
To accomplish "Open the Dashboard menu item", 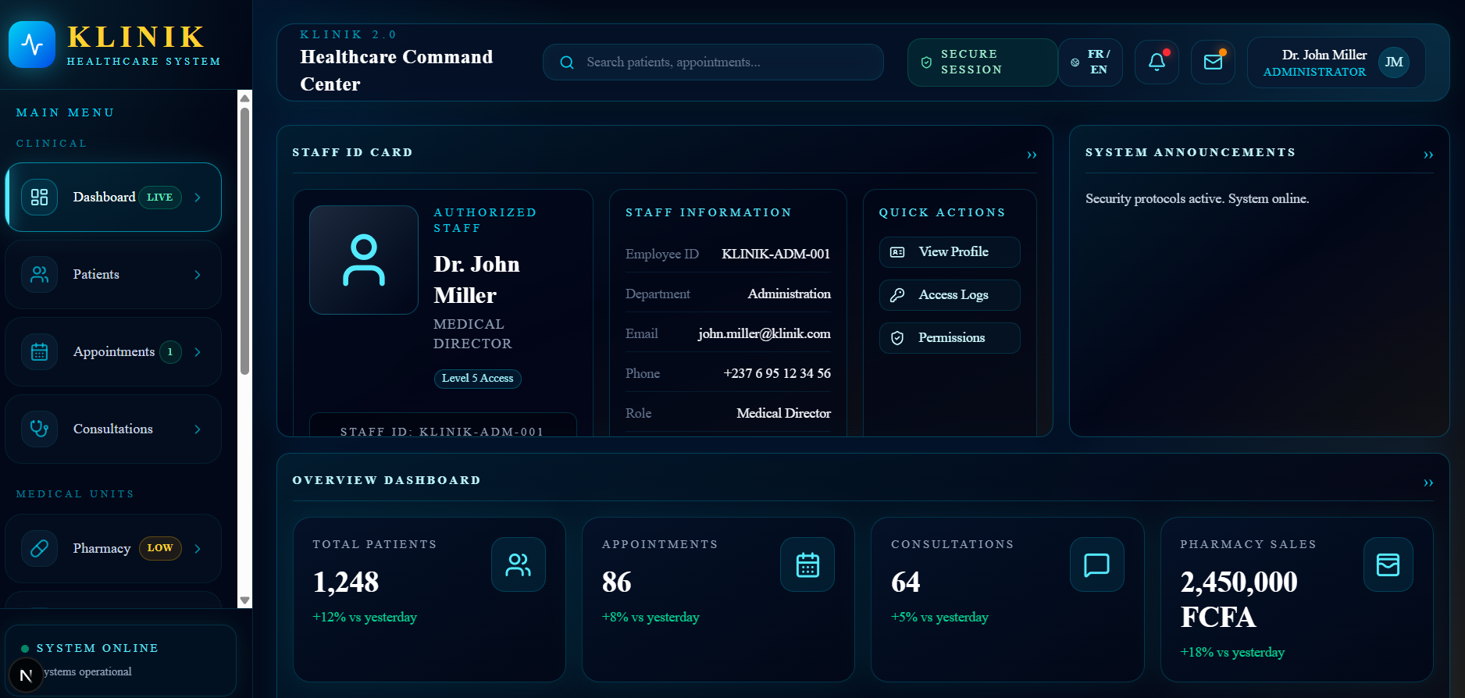I will pos(113,197).
